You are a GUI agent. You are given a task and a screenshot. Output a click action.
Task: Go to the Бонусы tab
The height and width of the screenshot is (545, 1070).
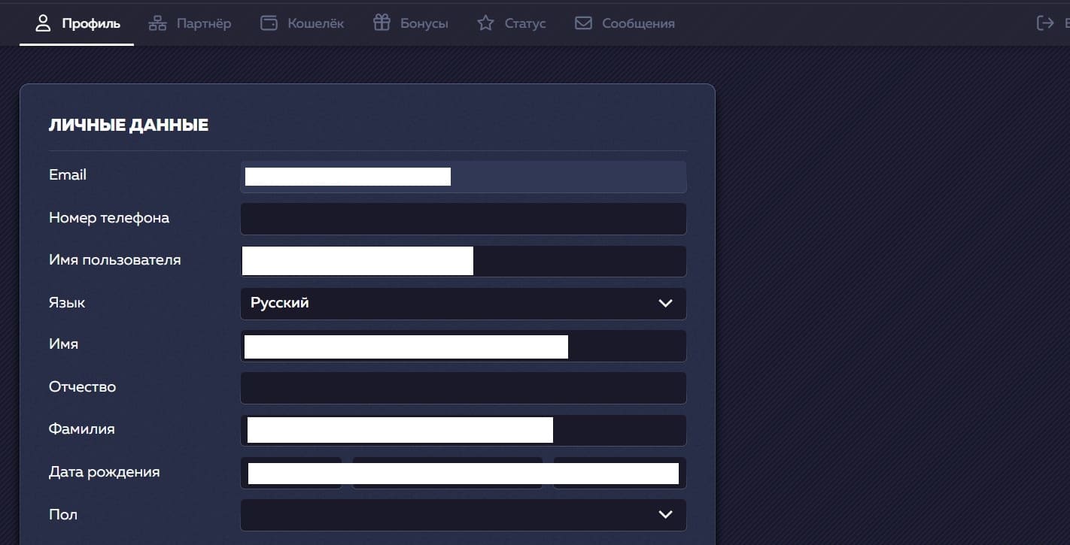(x=424, y=23)
